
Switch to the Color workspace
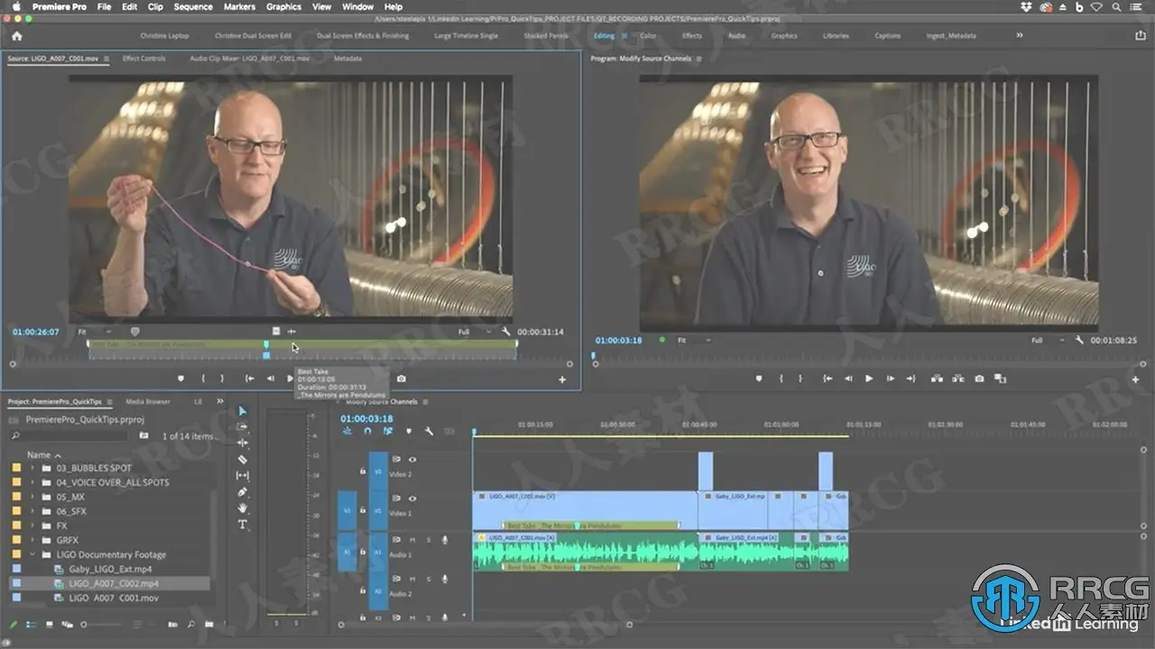tap(648, 36)
